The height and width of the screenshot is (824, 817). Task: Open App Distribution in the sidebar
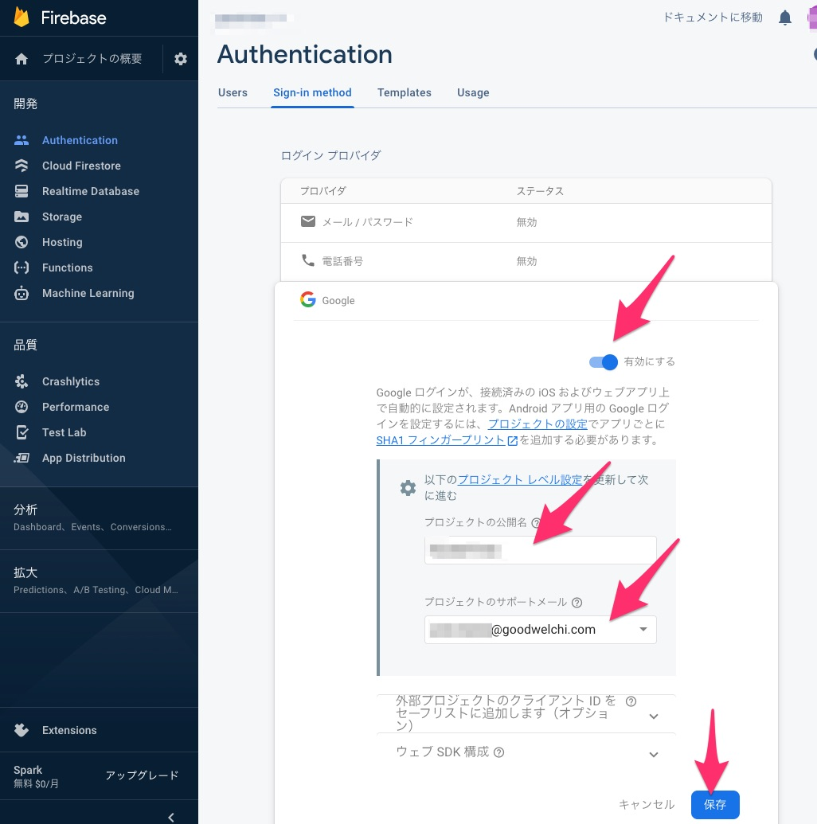pyautogui.click(x=84, y=458)
